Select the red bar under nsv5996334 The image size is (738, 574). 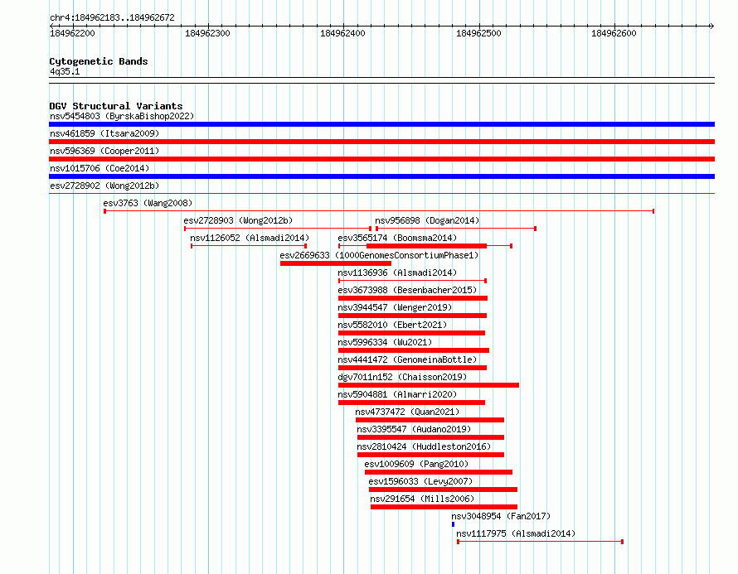pos(414,350)
